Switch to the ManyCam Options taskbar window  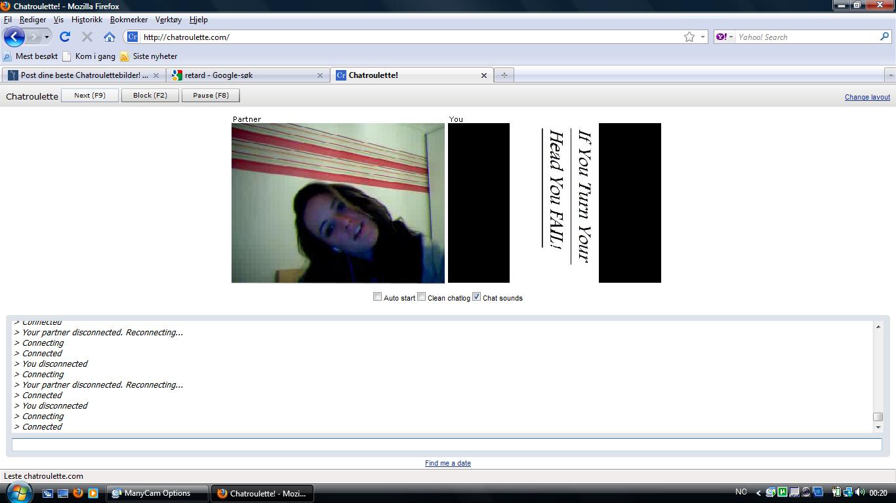click(x=158, y=493)
